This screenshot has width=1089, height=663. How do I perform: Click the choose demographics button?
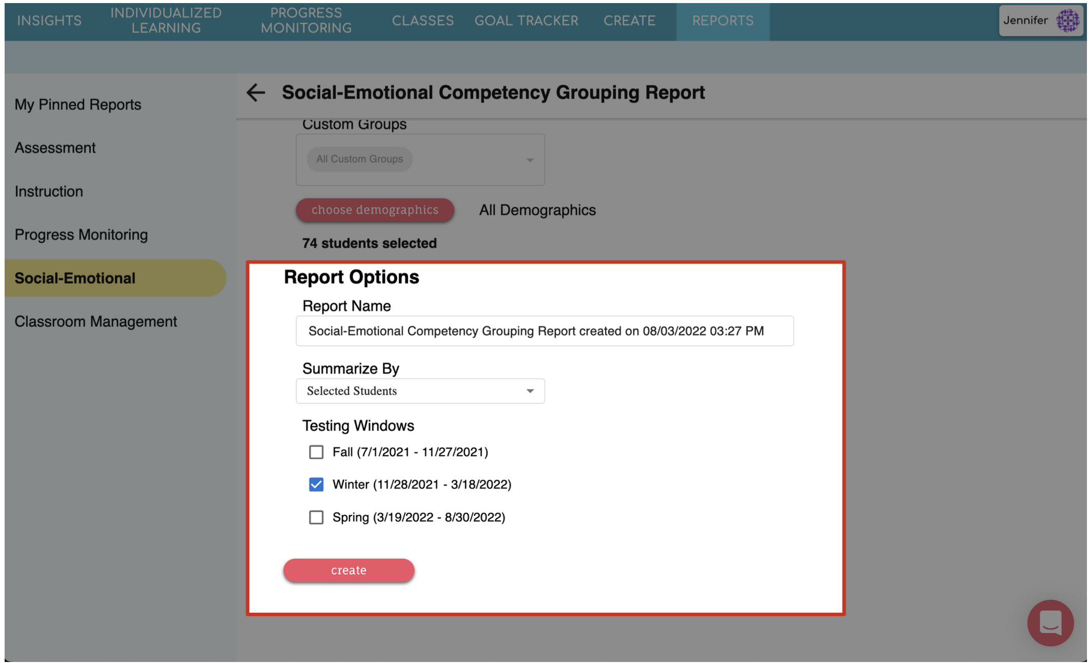374,210
